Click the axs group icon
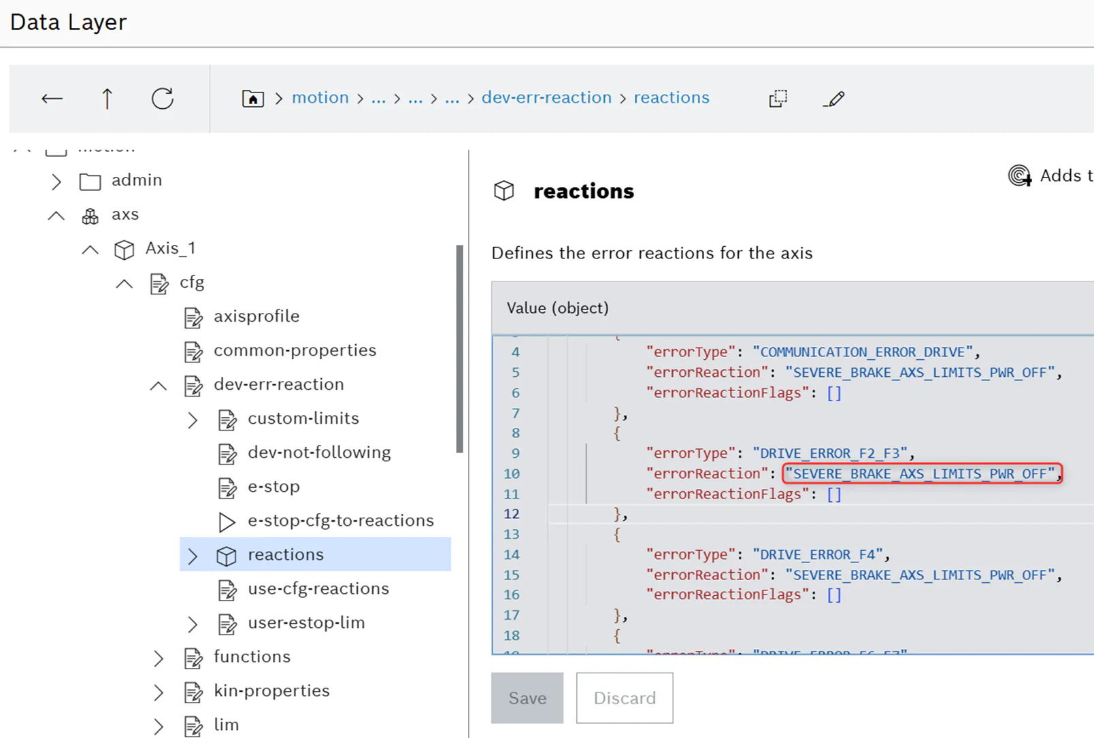1094x738 pixels. 90,216
